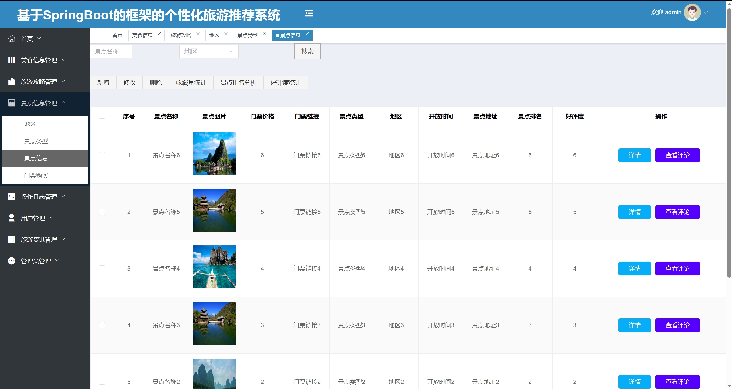
Task: Open 好评度统计 chart
Action: pos(286,83)
